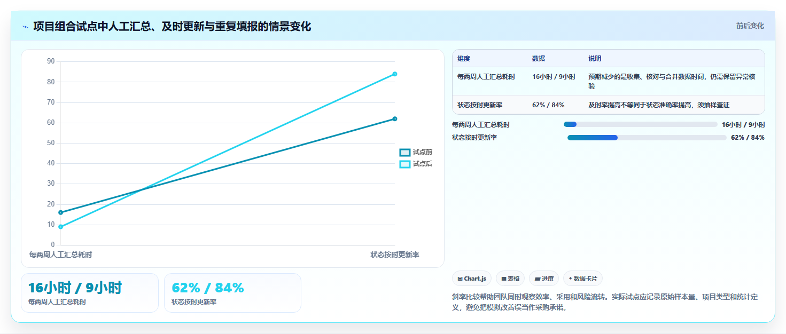Click the 62% / 84% data card
This screenshot has height=334, width=786.
point(232,293)
